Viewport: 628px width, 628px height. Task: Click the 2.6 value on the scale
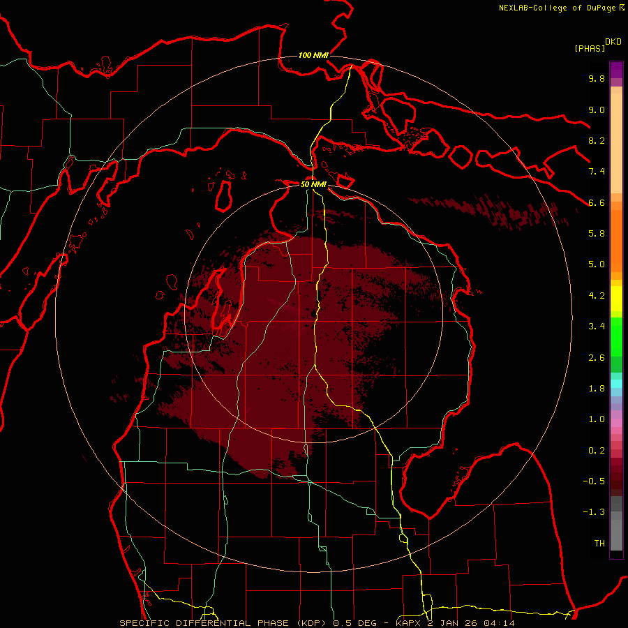tap(597, 358)
